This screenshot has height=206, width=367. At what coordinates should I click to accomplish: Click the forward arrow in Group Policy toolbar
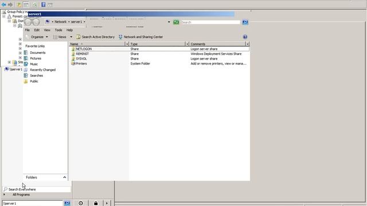(x=10, y=5)
